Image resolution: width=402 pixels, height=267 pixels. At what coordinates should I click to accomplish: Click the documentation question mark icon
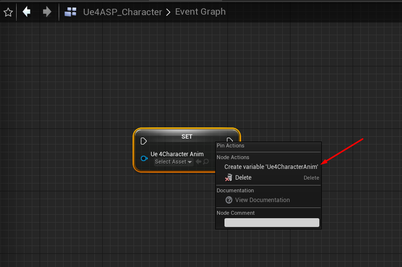click(x=229, y=200)
